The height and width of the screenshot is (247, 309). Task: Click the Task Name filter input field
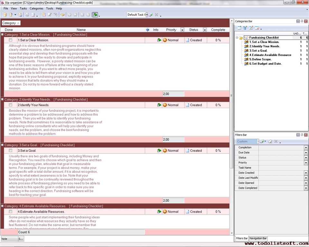click(x=281, y=168)
